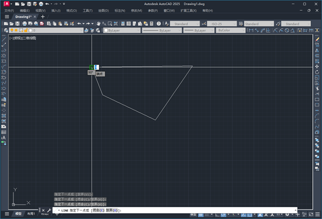The image size is (322, 219).
Task: Toggle ortho mode in status bar
Action: point(217,215)
